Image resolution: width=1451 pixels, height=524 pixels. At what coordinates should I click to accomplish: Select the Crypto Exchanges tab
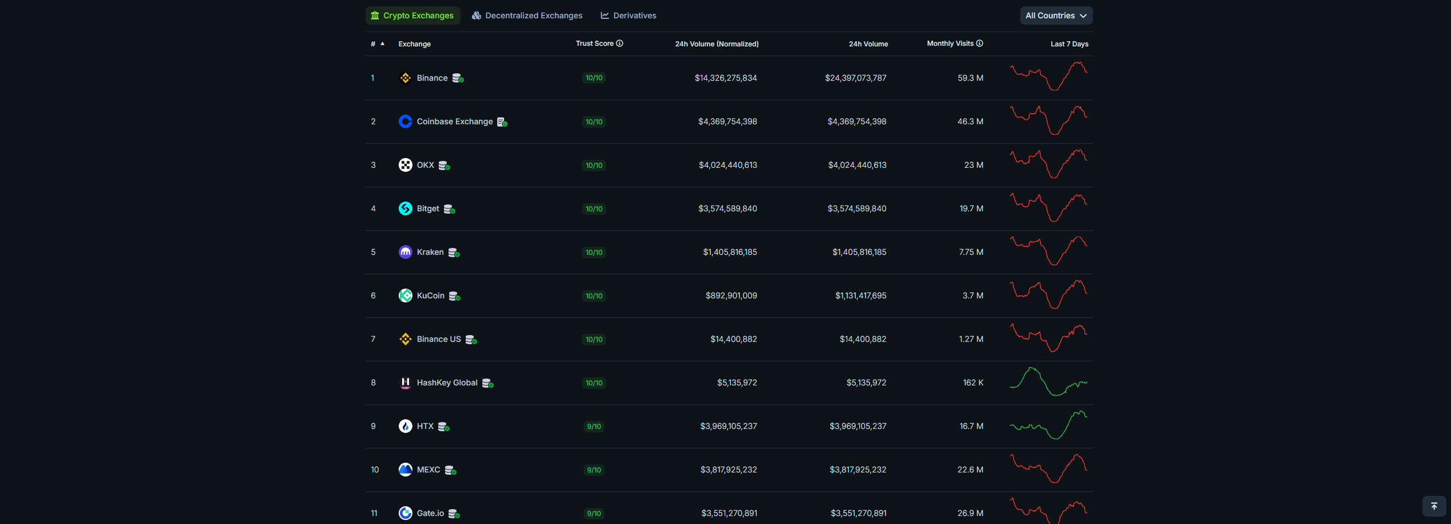pyautogui.click(x=412, y=15)
